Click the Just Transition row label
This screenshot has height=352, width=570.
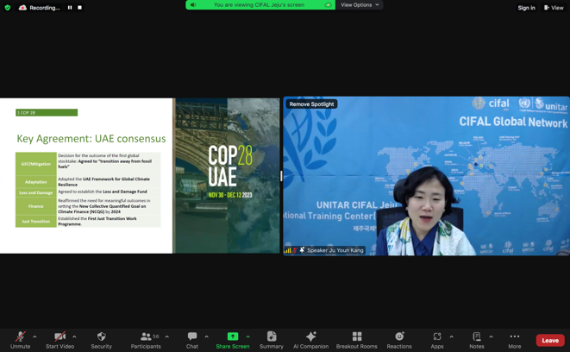point(35,222)
